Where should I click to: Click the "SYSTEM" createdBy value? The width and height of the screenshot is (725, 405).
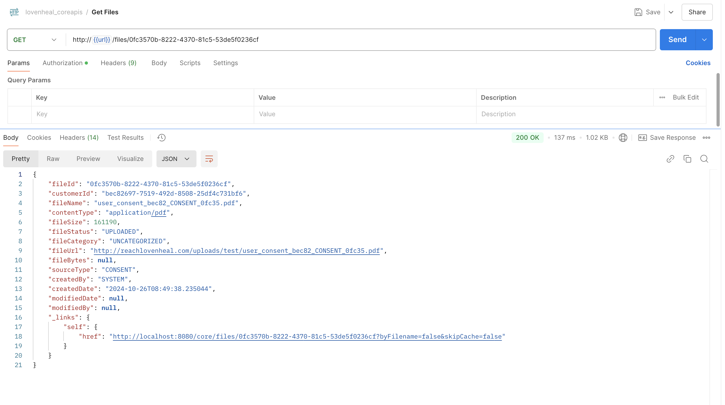tap(113, 280)
